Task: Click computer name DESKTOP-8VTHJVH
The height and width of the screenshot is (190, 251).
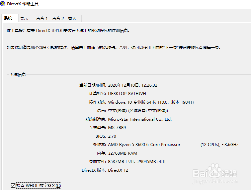Action: pyautogui.click(x=127, y=94)
